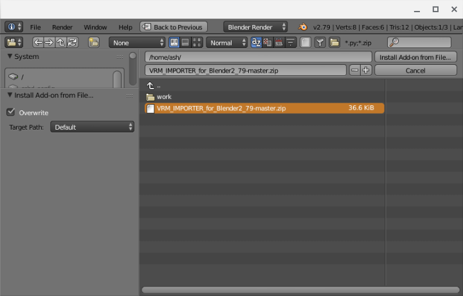Click the Install Add-on panel drag grip

tap(129, 96)
